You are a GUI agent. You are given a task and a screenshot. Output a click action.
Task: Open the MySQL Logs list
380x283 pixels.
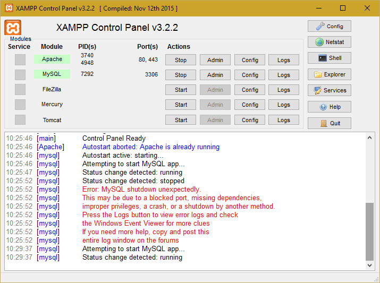[284, 75]
